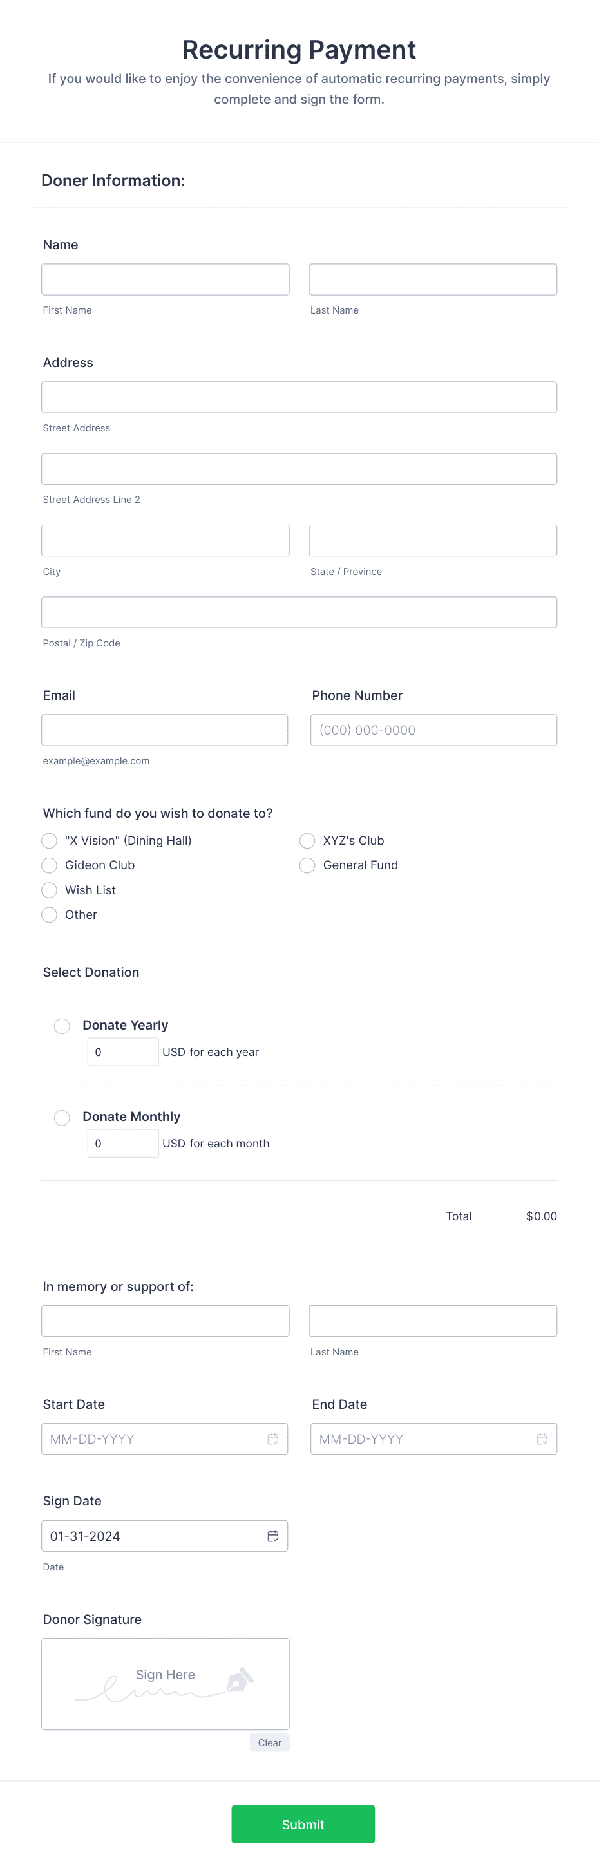Select the "X Vision" (Dining Hall) fund

[49, 841]
